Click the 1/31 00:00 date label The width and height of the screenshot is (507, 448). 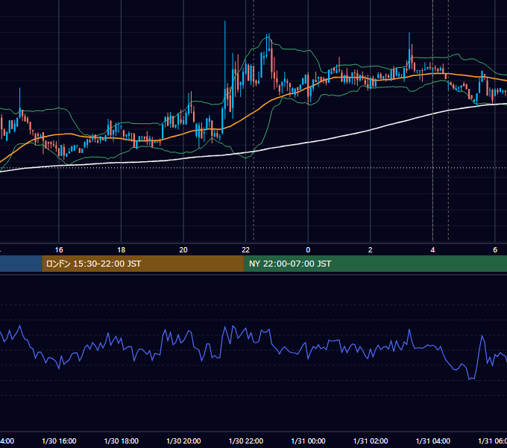[x=308, y=441]
